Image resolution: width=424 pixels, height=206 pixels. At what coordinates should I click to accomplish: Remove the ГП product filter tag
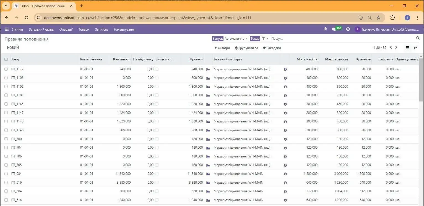click(267, 39)
